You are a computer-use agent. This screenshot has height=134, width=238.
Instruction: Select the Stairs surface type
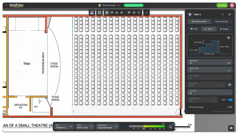point(209,29)
